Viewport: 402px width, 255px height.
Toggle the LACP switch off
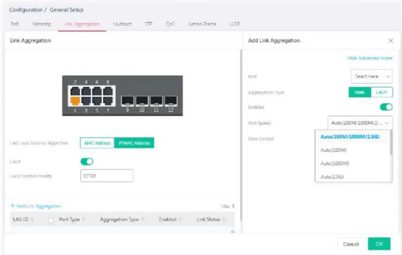[87, 162]
